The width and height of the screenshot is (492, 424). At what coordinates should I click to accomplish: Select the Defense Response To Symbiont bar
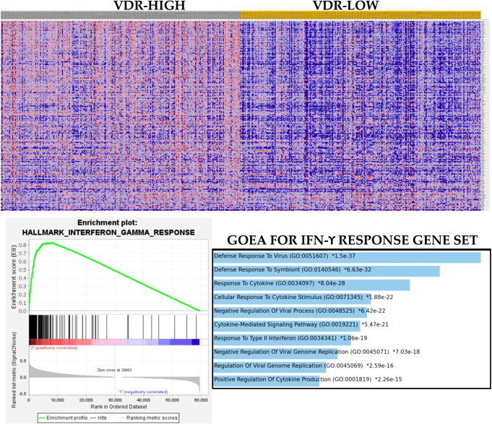[x=326, y=272]
